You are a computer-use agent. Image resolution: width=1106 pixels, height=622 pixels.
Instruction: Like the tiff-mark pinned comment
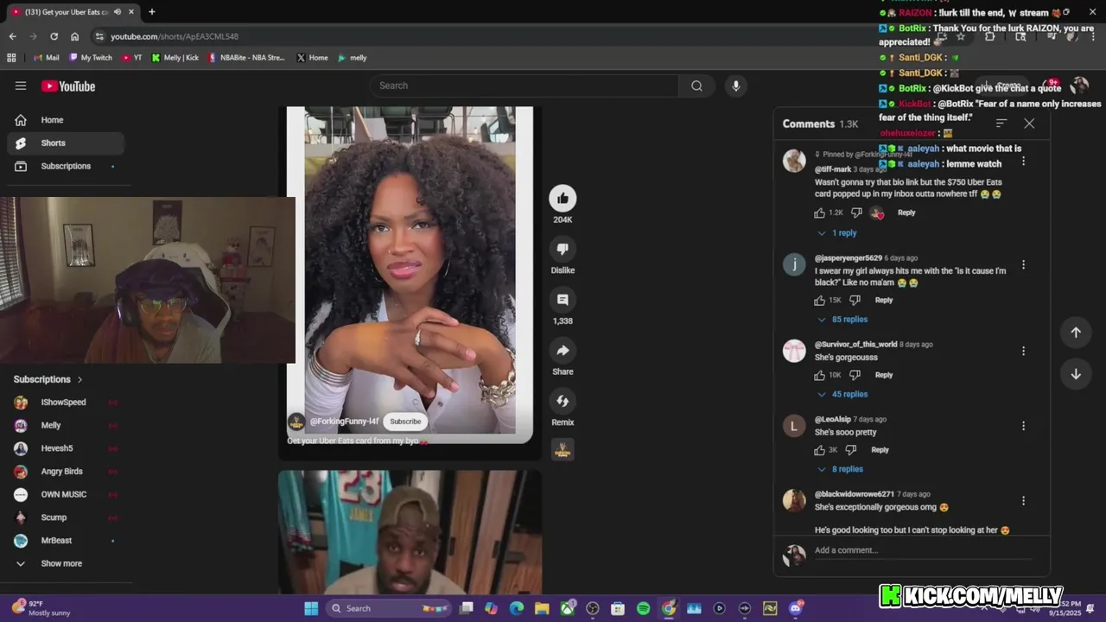[x=819, y=213]
